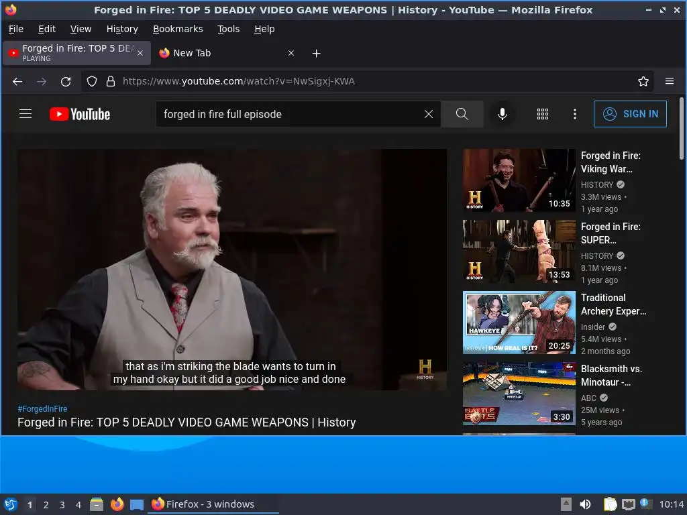
Task: Open tracking protection shield panel
Action: pyautogui.click(x=91, y=81)
